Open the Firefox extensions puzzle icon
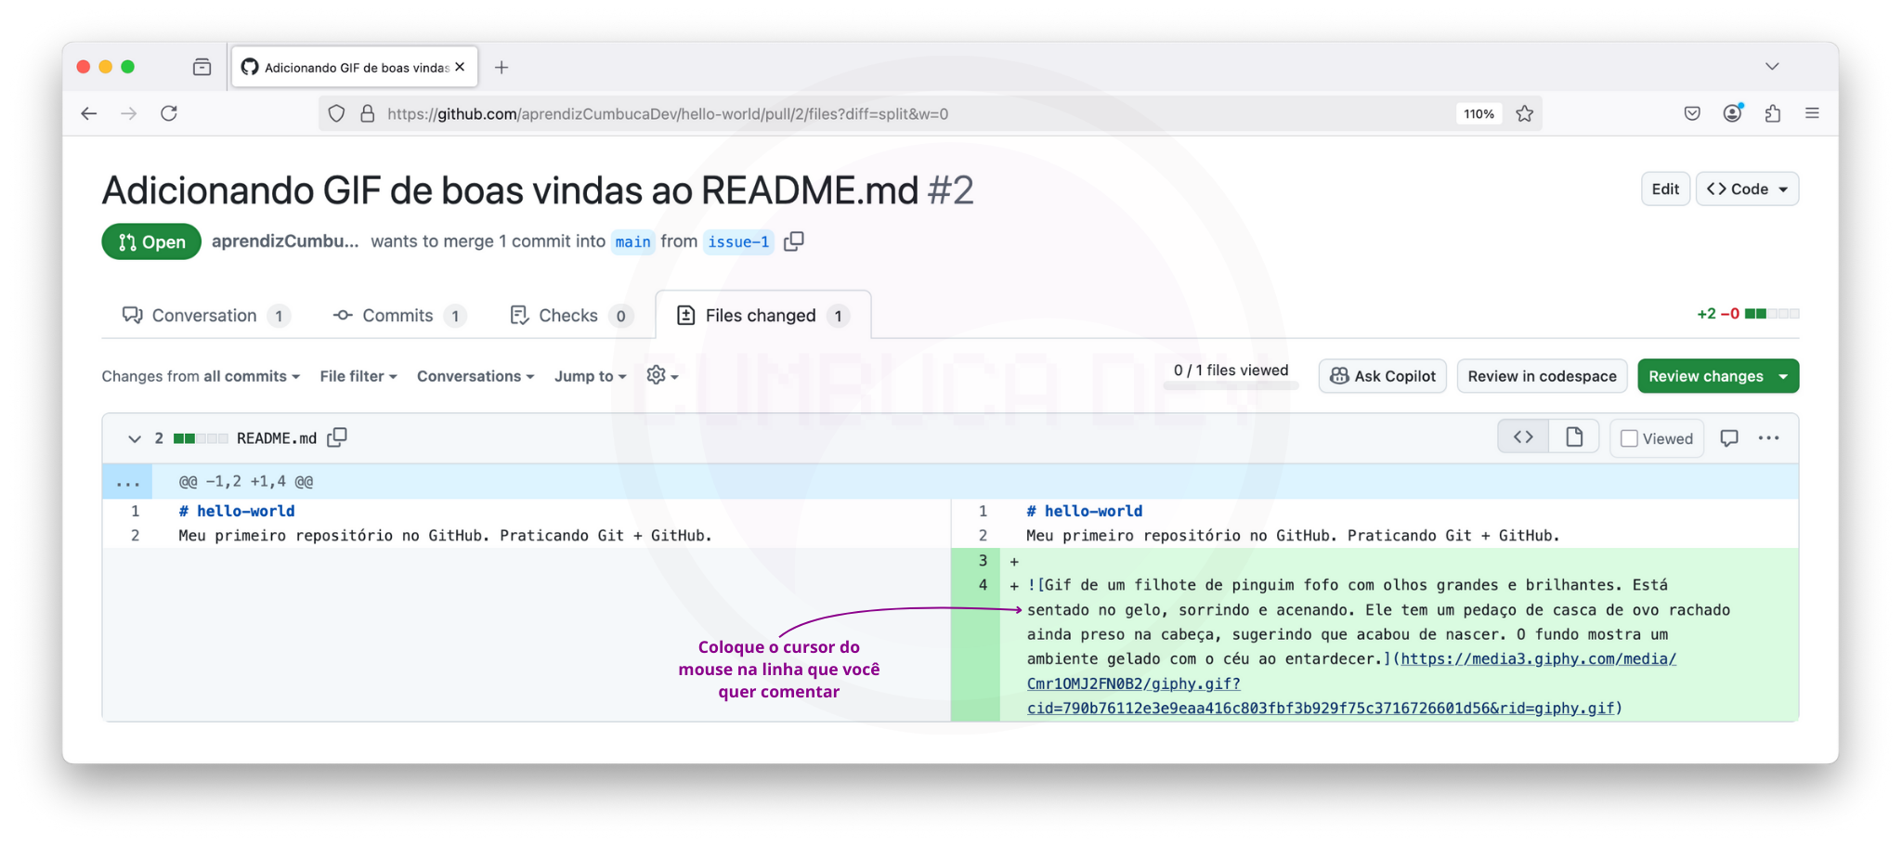1902x846 pixels. (x=1772, y=114)
